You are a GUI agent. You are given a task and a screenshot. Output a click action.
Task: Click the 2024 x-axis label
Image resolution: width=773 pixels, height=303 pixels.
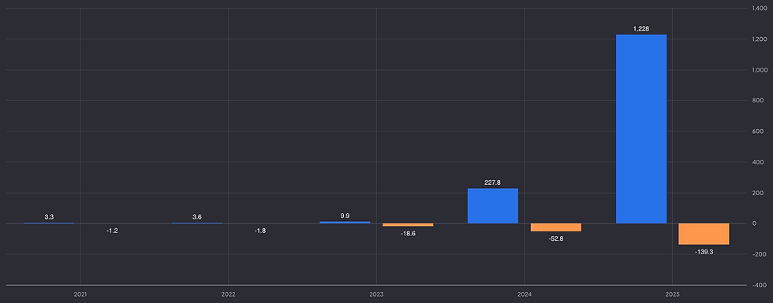pyautogui.click(x=524, y=294)
